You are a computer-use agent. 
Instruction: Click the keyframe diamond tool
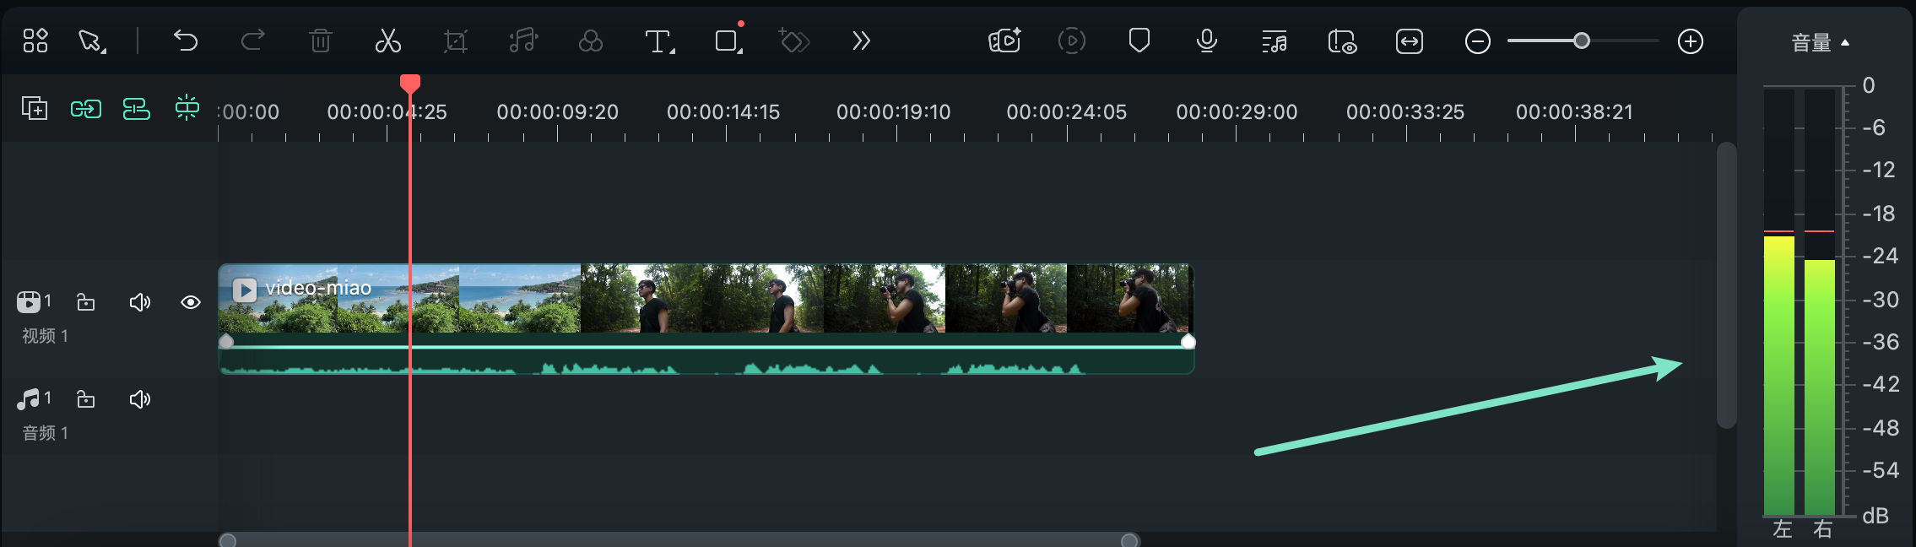[793, 41]
